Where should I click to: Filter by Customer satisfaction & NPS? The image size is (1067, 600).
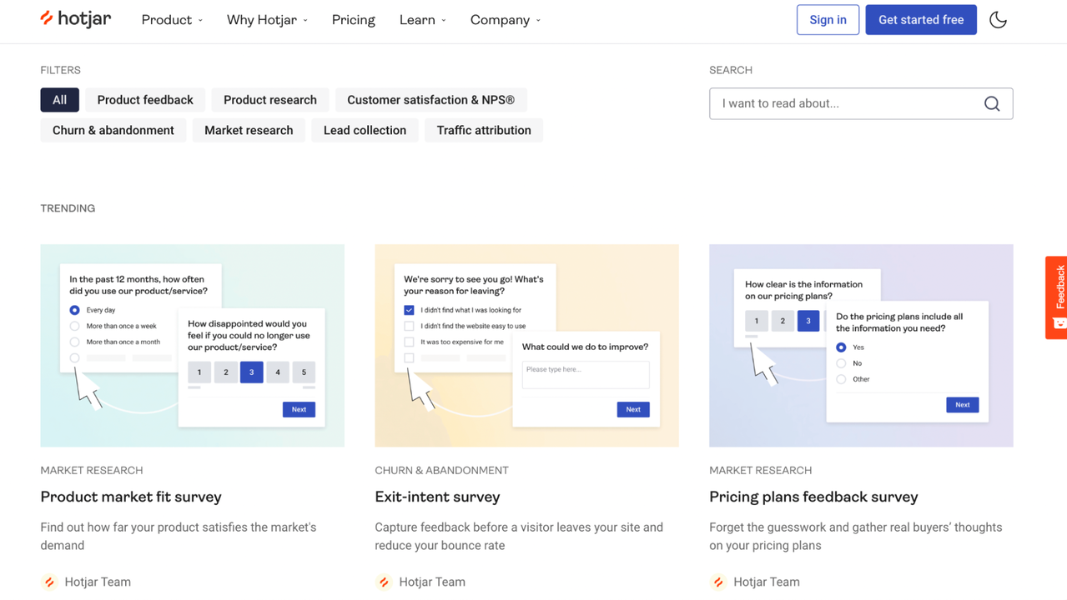click(430, 100)
